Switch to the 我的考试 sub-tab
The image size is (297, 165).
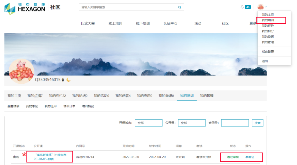[x=32, y=106]
